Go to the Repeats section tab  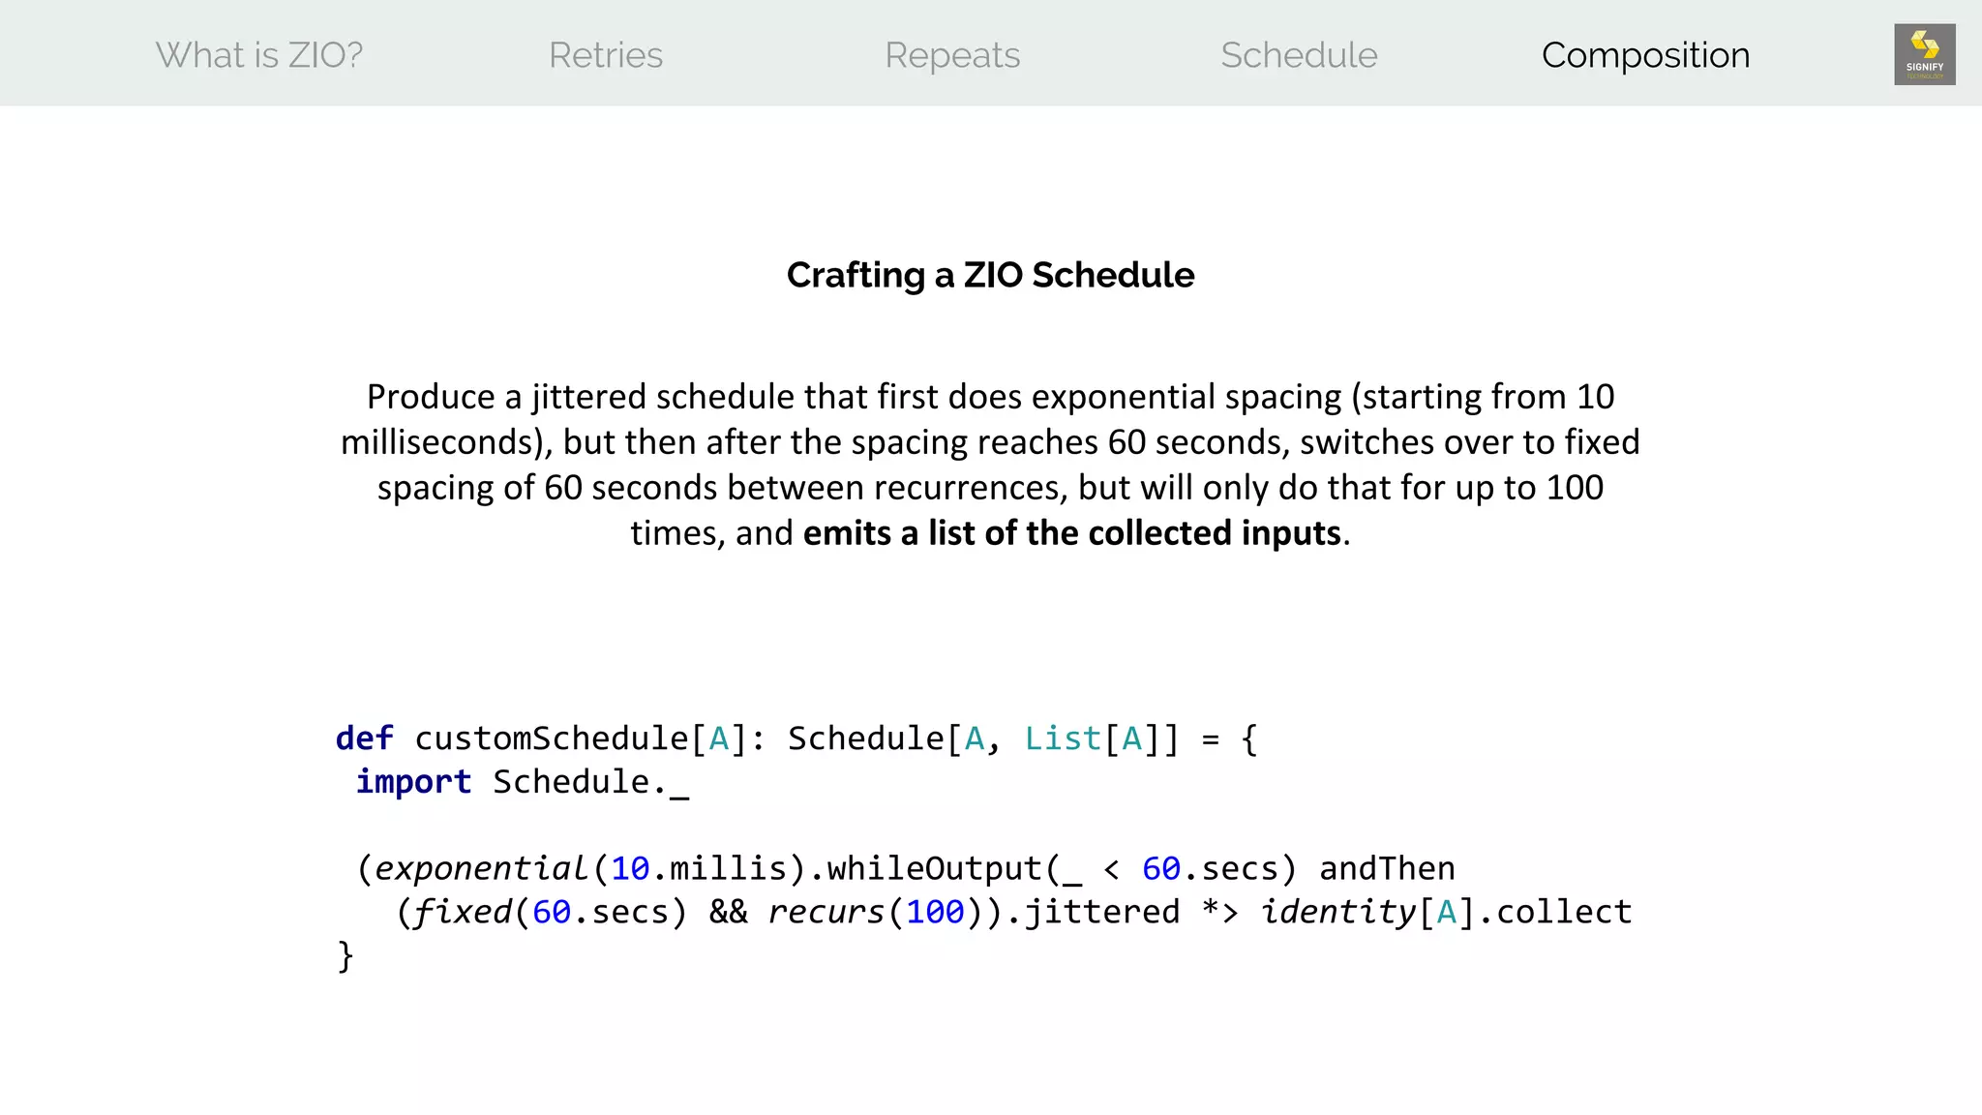[952, 56]
